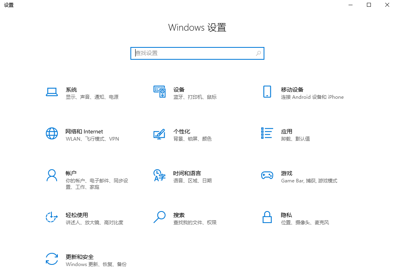Screen dimensions: 394x274
Task: Click the padlock icon for 隐私
Action: tap(267, 217)
